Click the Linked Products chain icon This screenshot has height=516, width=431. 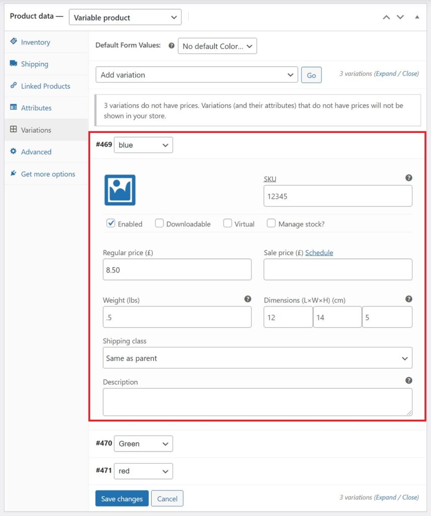click(14, 85)
